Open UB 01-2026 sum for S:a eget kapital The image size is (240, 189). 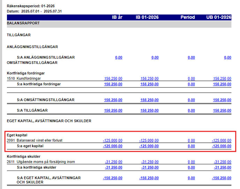(x=222, y=146)
